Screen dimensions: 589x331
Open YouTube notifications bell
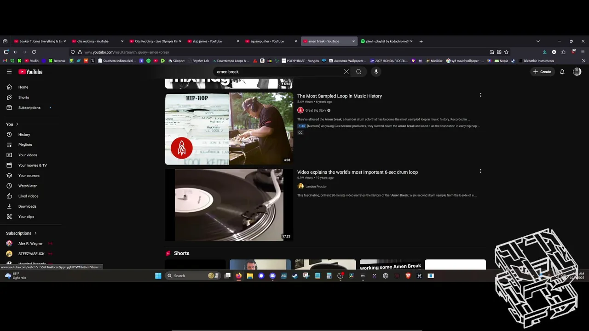tap(562, 72)
